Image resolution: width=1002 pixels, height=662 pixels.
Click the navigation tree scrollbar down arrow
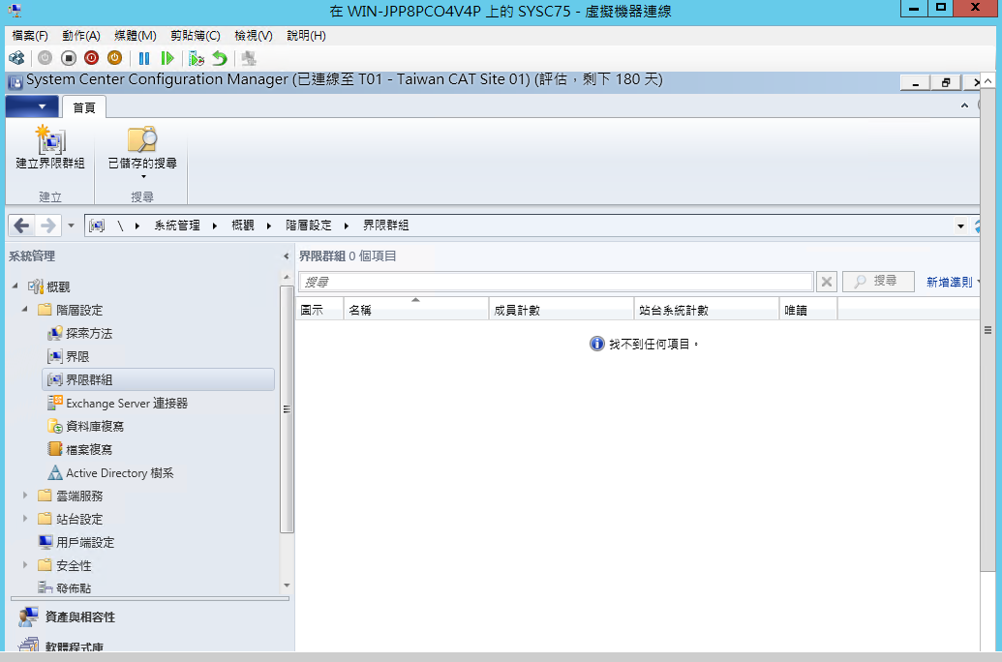pos(287,586)
